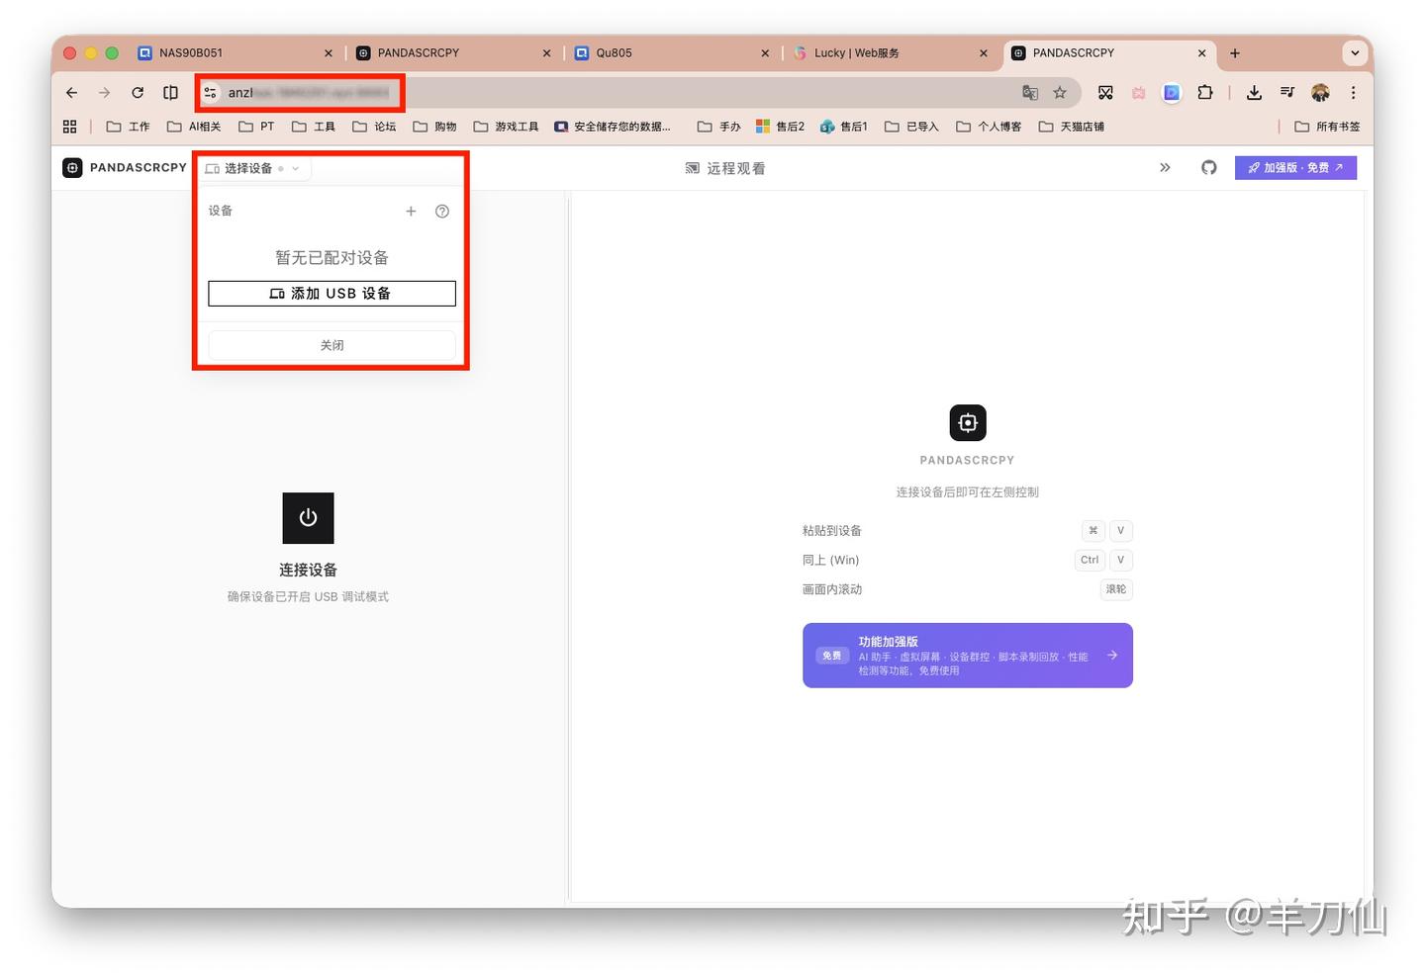
Task: Open the 手办 bookmarks folder
Action: point(719,127)
